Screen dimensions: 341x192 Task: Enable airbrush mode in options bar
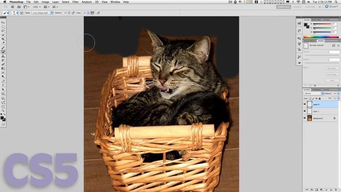[92, 13]
